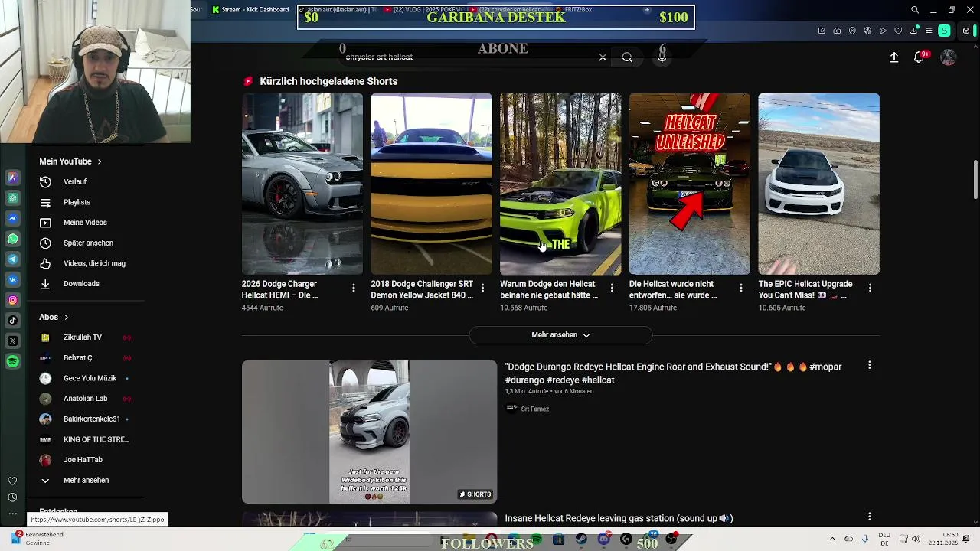Show hidden system tray icons
Screen dimensions: 980x551
click(x=832, y=539)
